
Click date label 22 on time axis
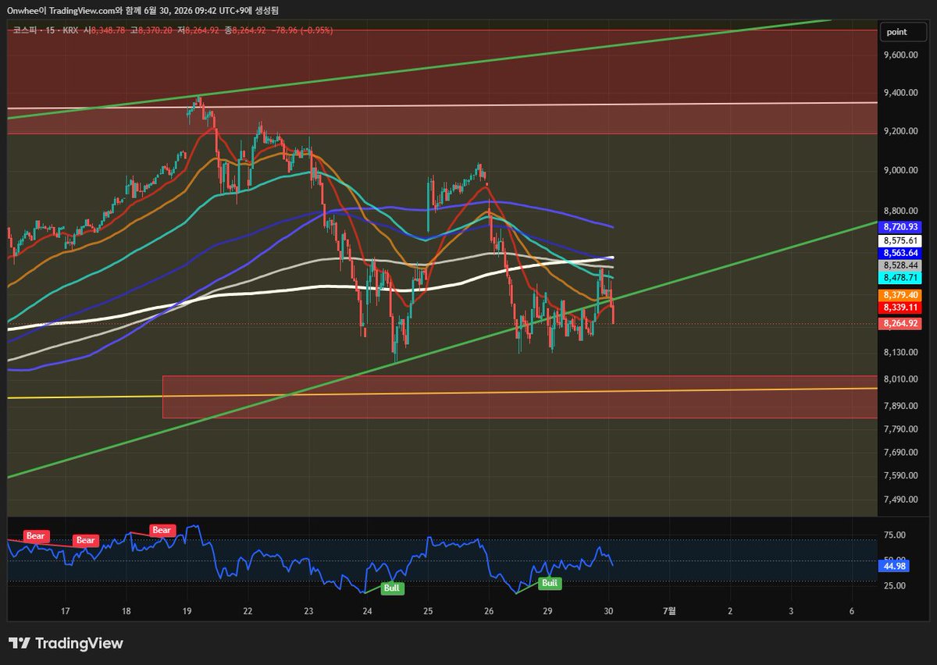pos(248,610)
